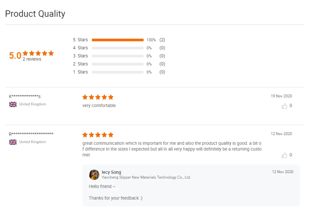Click the overall five-star rating summary
309x216 pixels.
pyautogui.click(x=38, y=53)
